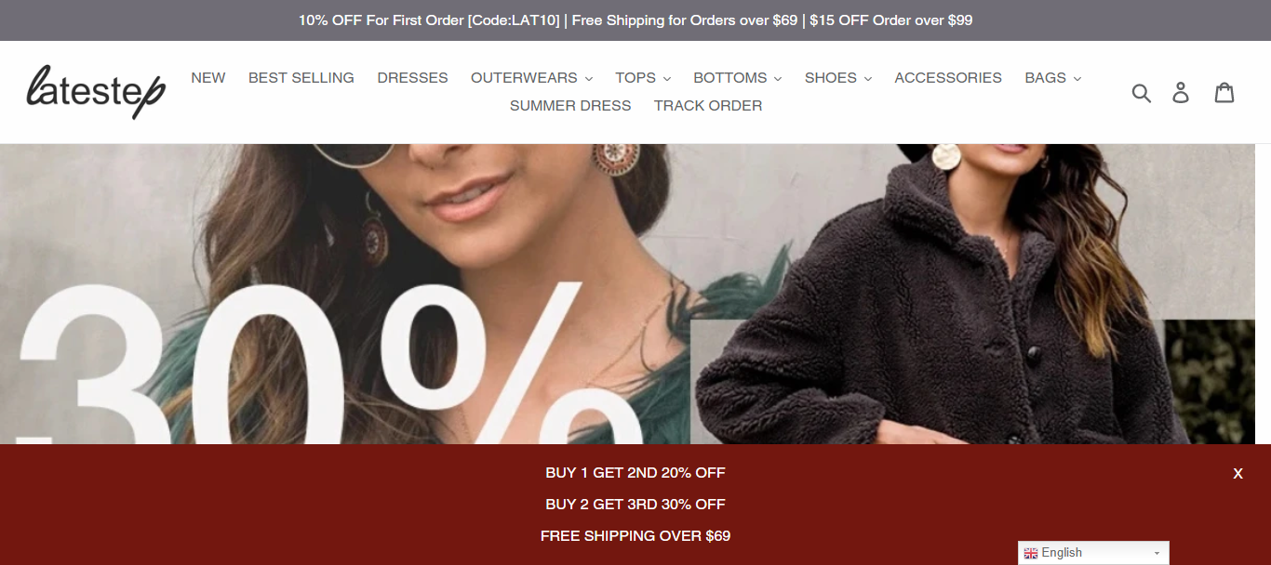Select the DRESSES menu item
This screenshot has width=1271, height=565.
pyautogui.click(x=412, y=78)
